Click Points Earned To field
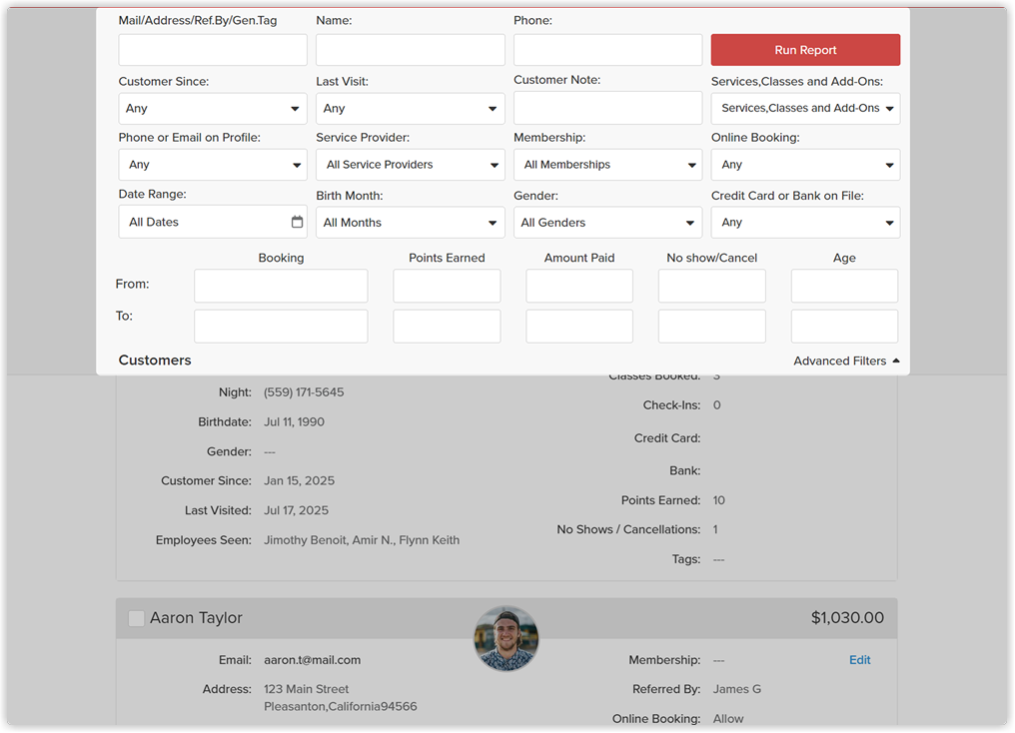This screenshot has width=1015, height=733. pos(447,327)
